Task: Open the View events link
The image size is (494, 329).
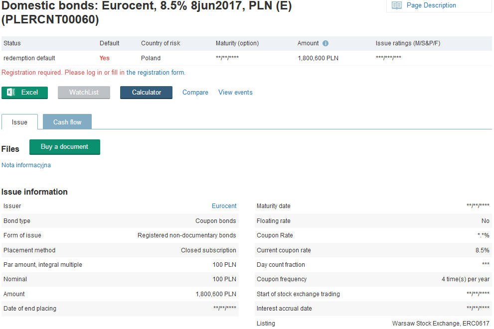Action: pyautogui.click(x=235, y=93)
